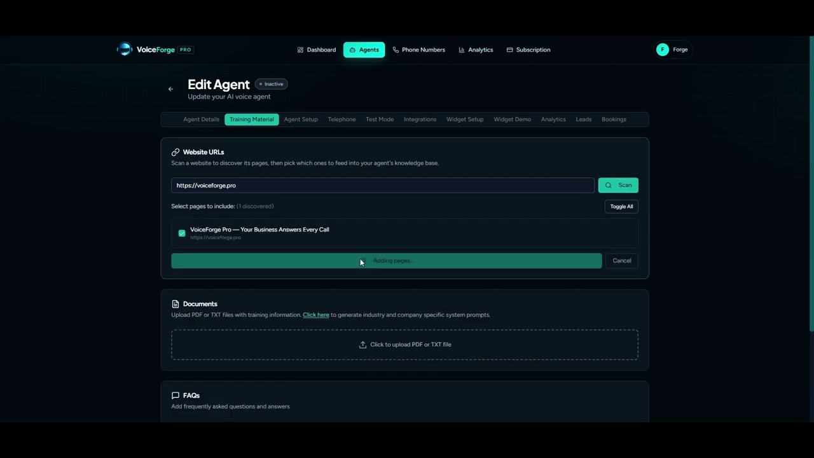
Task: Switch to the Agent Details tab
Action: (201, 120)
